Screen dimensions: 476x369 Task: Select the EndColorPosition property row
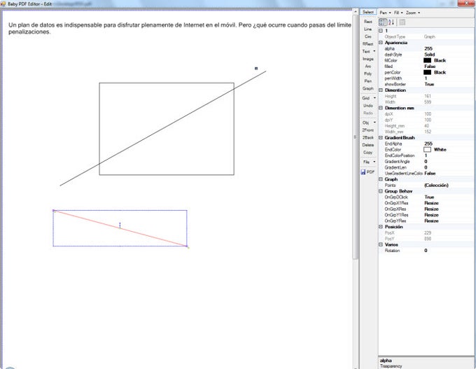(426, 155)
